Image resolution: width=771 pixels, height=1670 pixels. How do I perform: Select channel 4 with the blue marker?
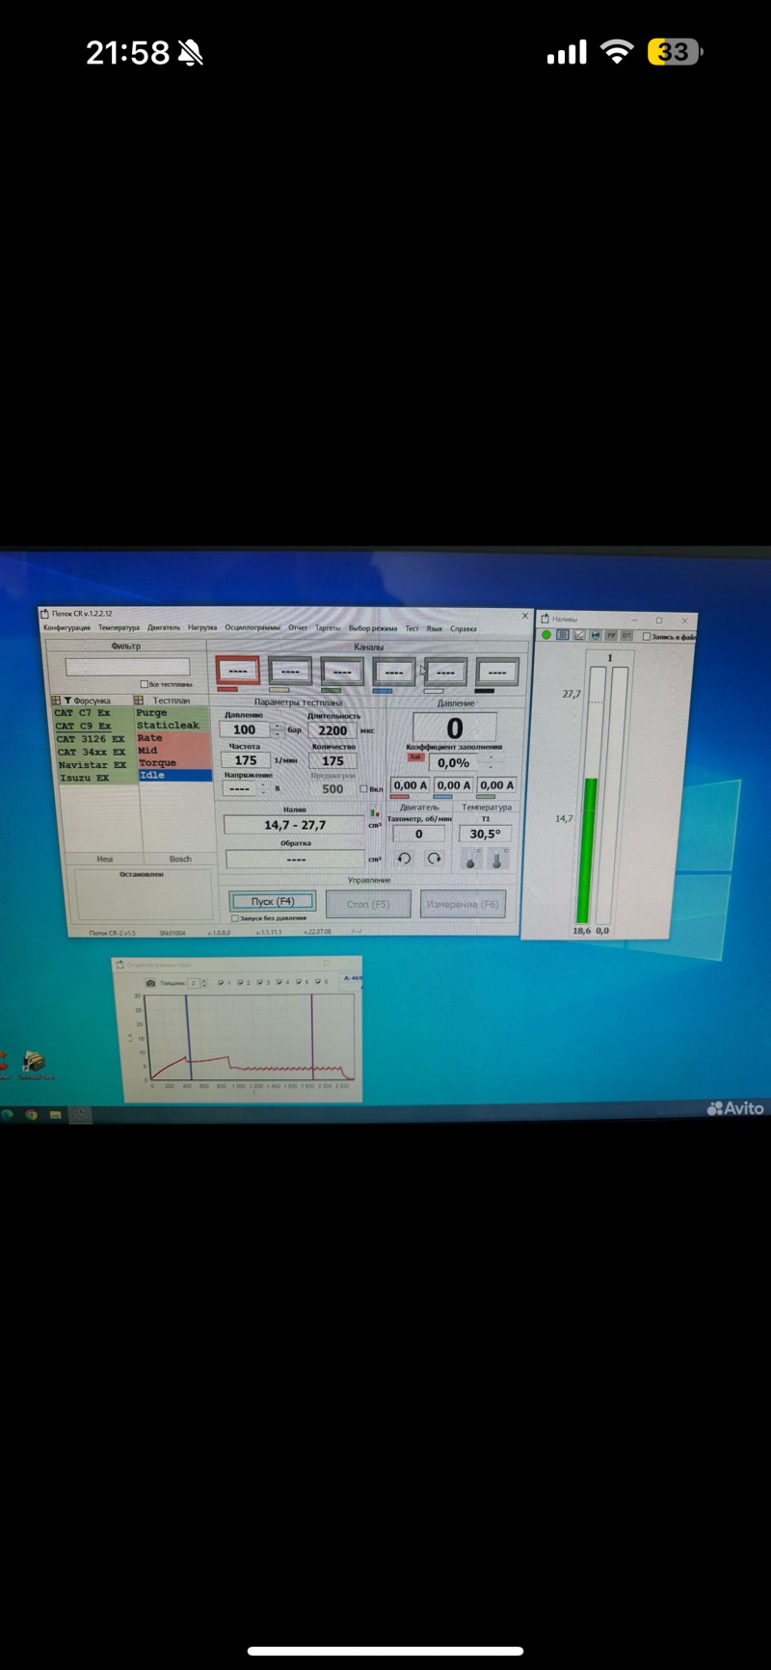click(393, 671)
